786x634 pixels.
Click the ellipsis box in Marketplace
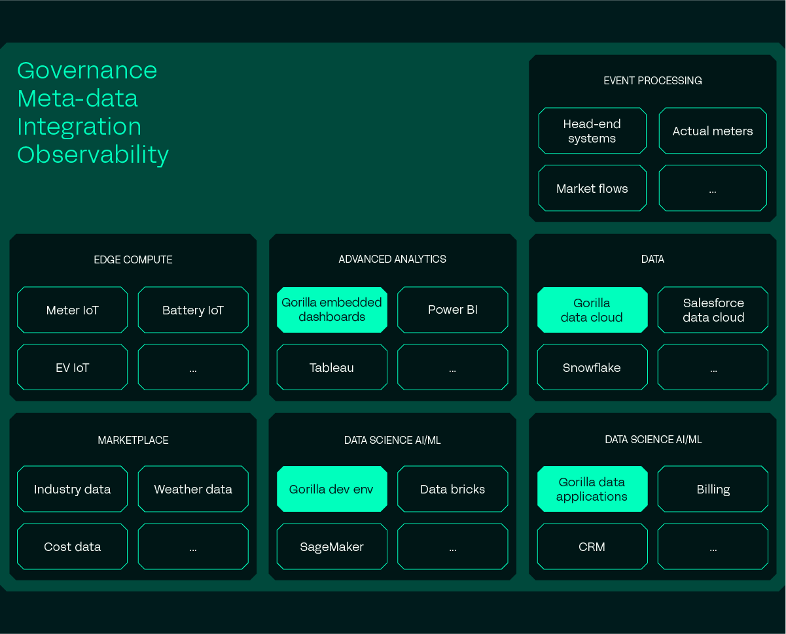(x=193, y=546)
